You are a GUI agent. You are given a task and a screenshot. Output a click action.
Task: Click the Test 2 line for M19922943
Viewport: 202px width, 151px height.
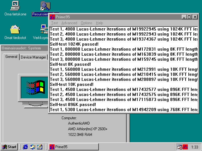pyautogui.click(x=124, y=34)
